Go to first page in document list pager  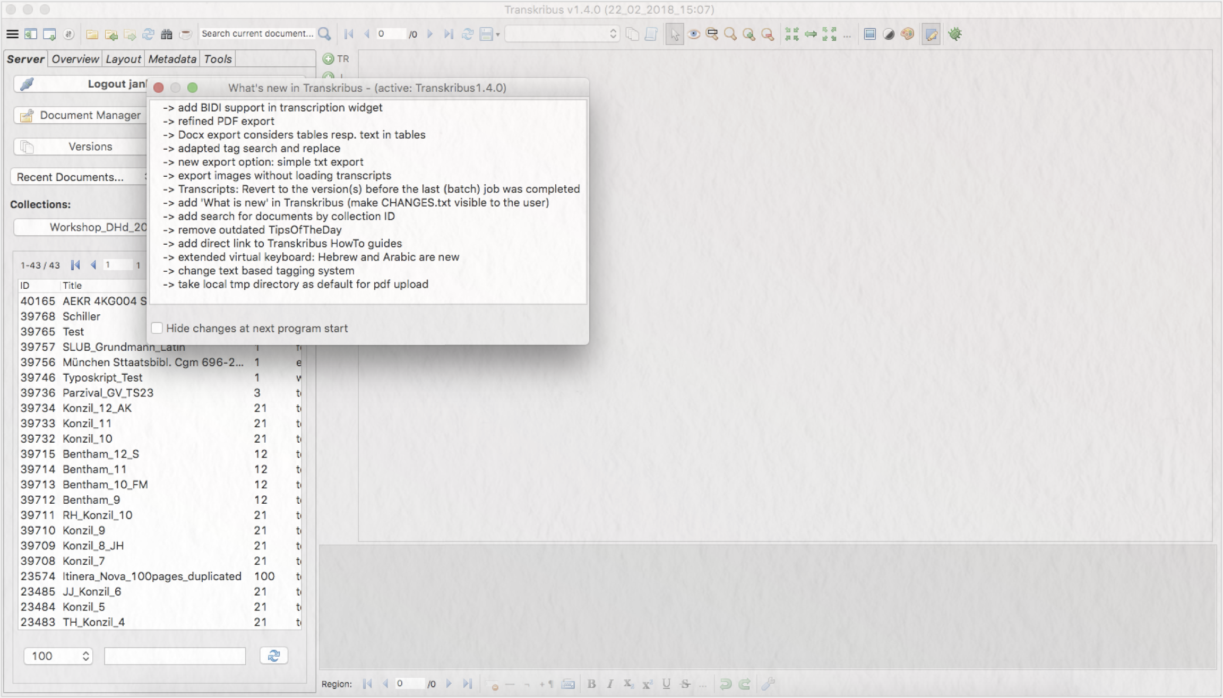point(75,265)
